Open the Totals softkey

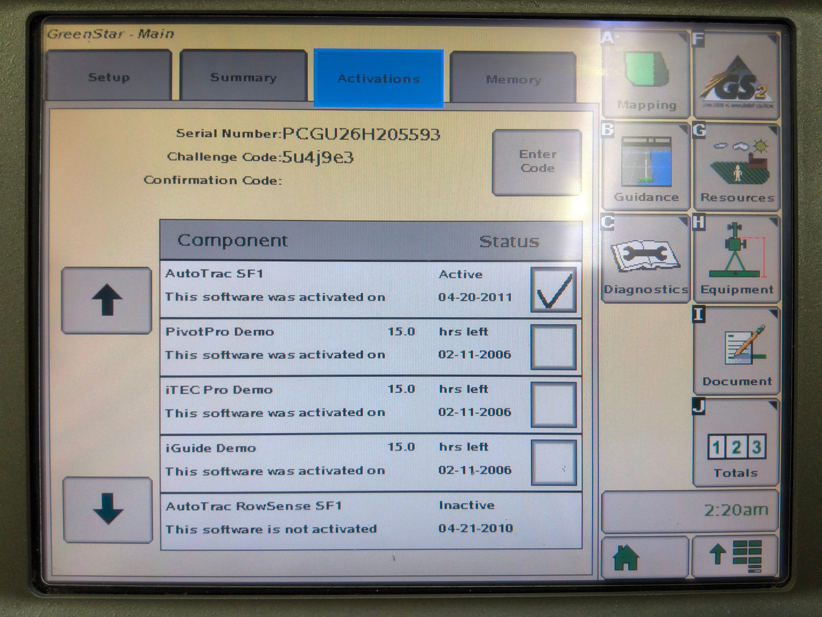737,443
